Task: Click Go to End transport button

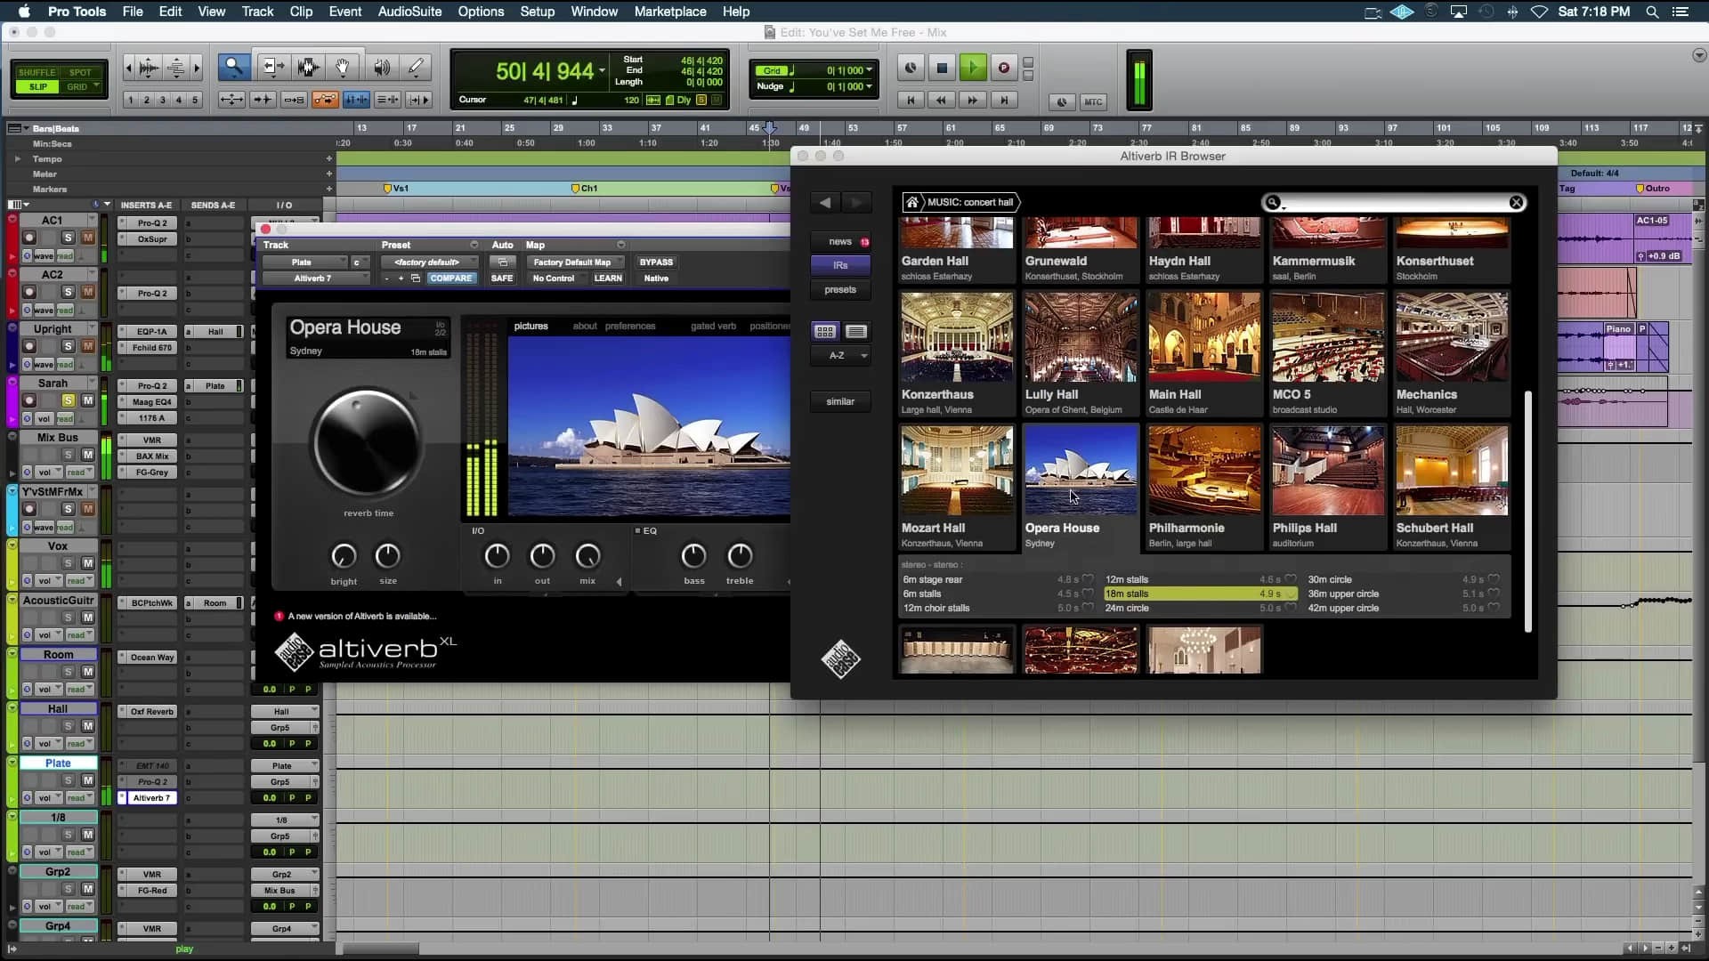Action: pos(1004,101)
